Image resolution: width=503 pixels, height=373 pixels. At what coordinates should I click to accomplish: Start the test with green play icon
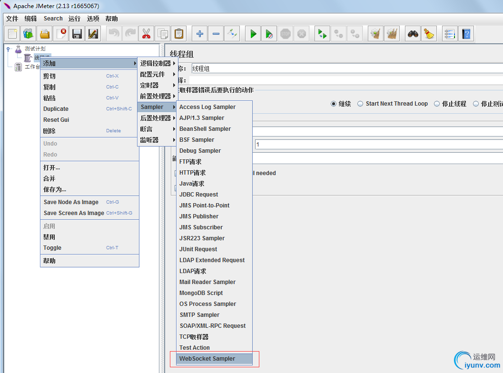[x=253, y=34]
